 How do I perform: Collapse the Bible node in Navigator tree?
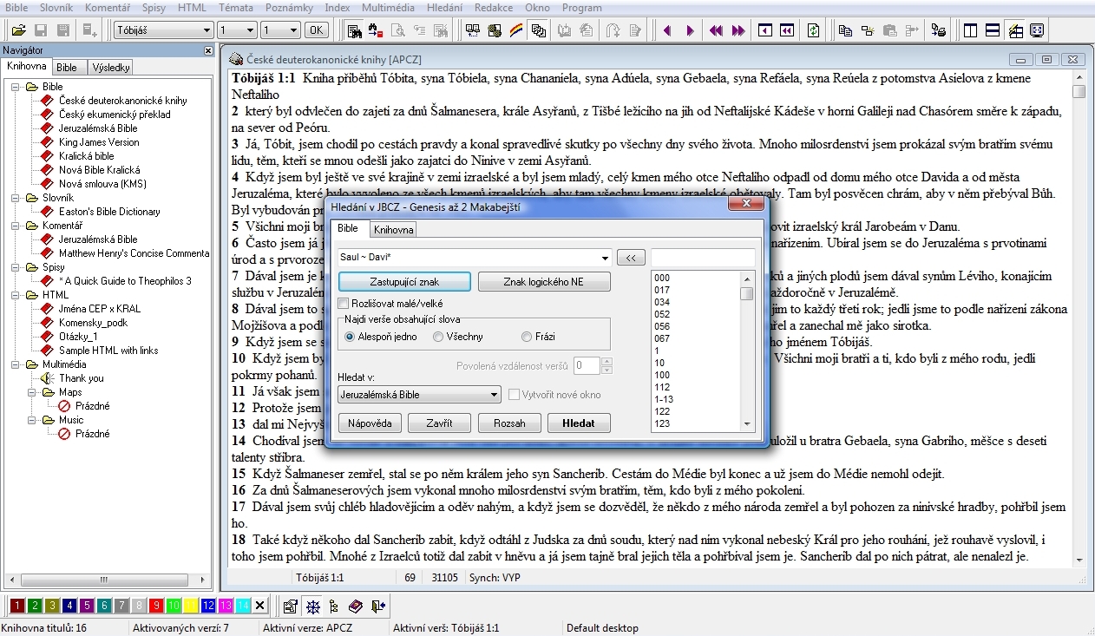click(x=16, y=87)
